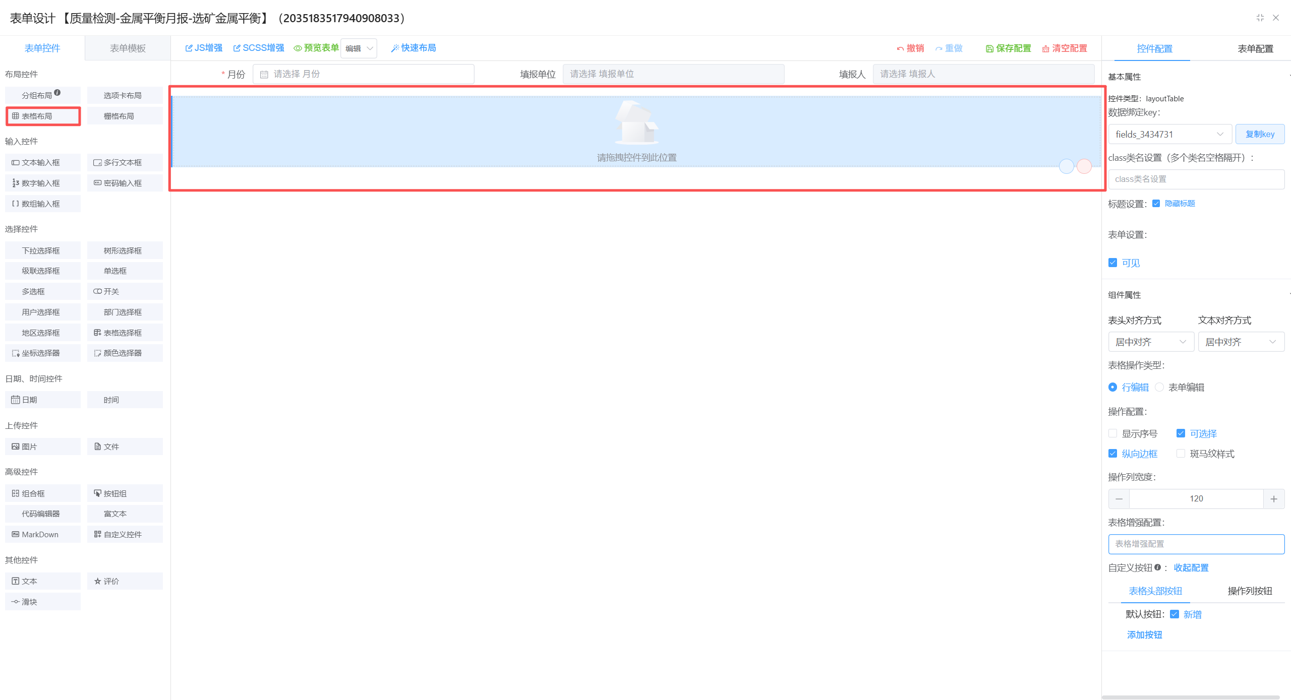The image size is (1291, 700).
Task: Increase 操作列宽度 with plus stepper
Action: [1273, 498]
